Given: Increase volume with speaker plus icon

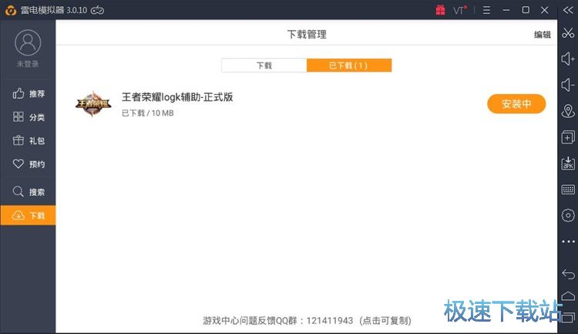Looking at the screenshot, I should [x=568, y=59].
